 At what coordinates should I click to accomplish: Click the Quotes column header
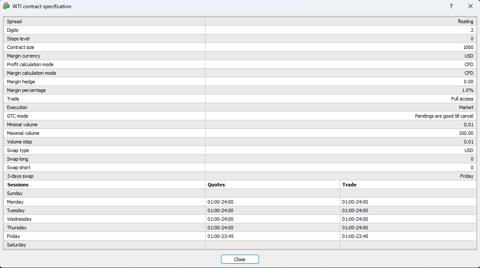216,185
